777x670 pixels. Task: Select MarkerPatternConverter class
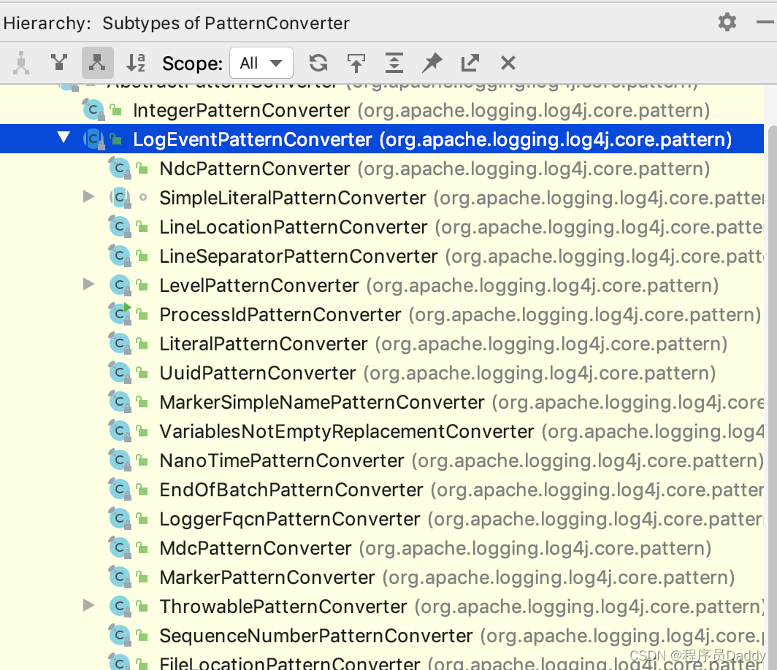click(x=267, y=578)
